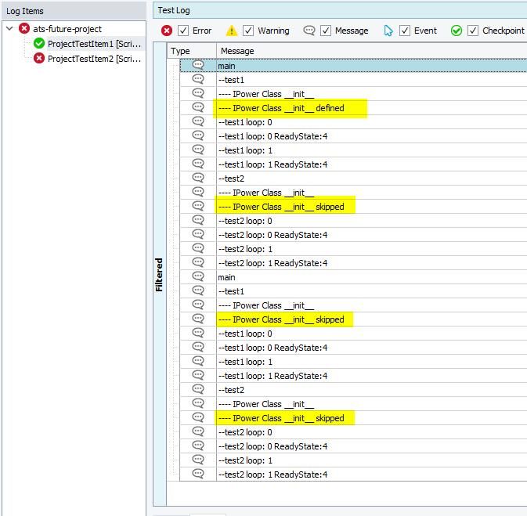Screen dimensions: 527x516
Task: Click the red Error filter icon
Action: point(167,31)
